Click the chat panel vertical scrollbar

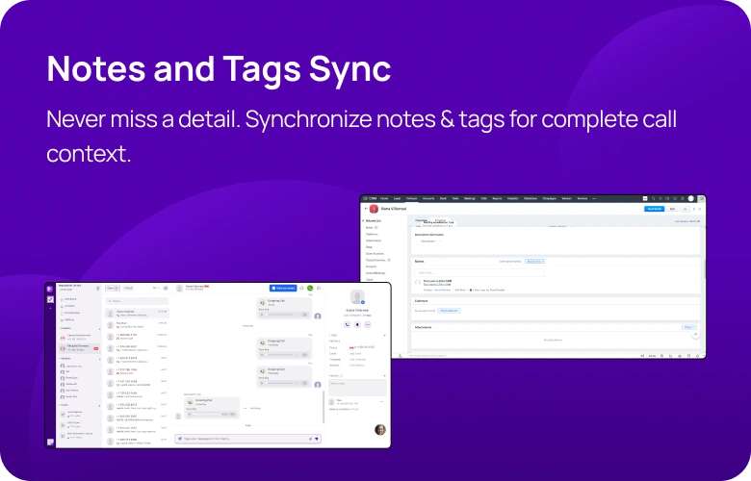pos(324,407)
